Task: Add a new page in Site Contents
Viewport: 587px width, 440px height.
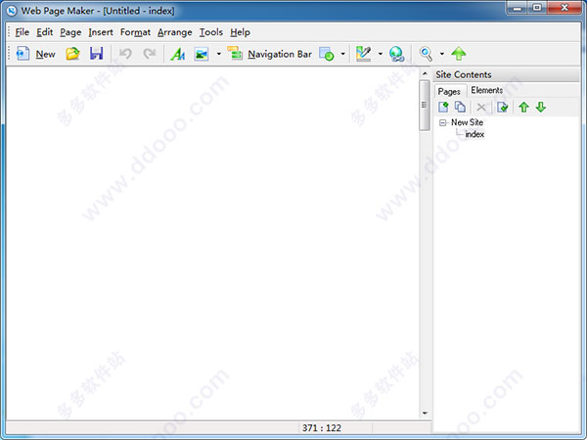Action: pos(443,108)
